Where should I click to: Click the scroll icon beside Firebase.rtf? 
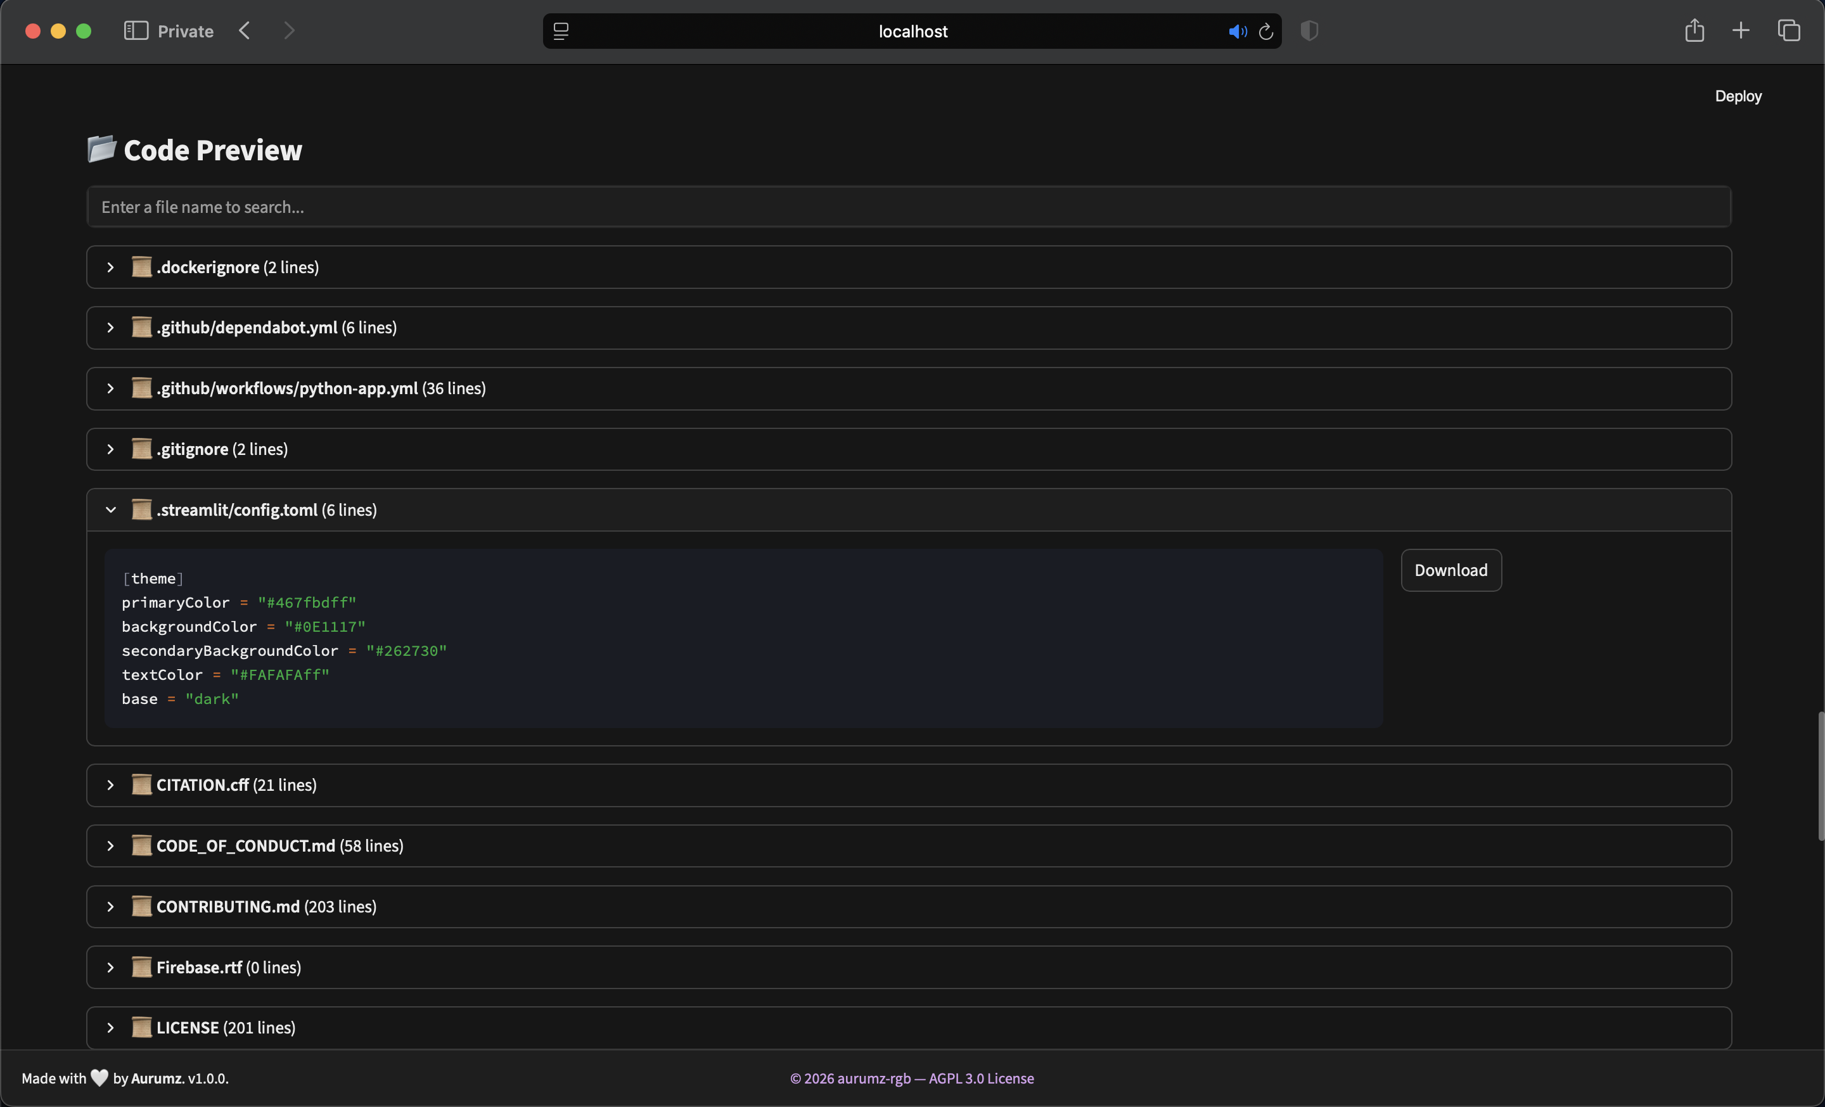point(141,967)
